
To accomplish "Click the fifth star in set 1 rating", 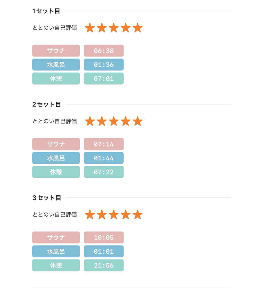I will (137, 28).
